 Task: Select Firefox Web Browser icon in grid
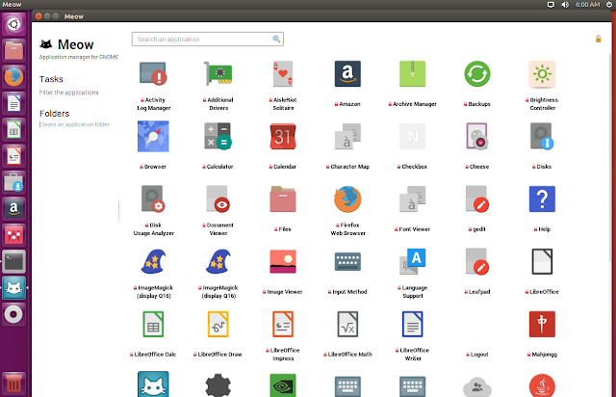tap(347, 198)
